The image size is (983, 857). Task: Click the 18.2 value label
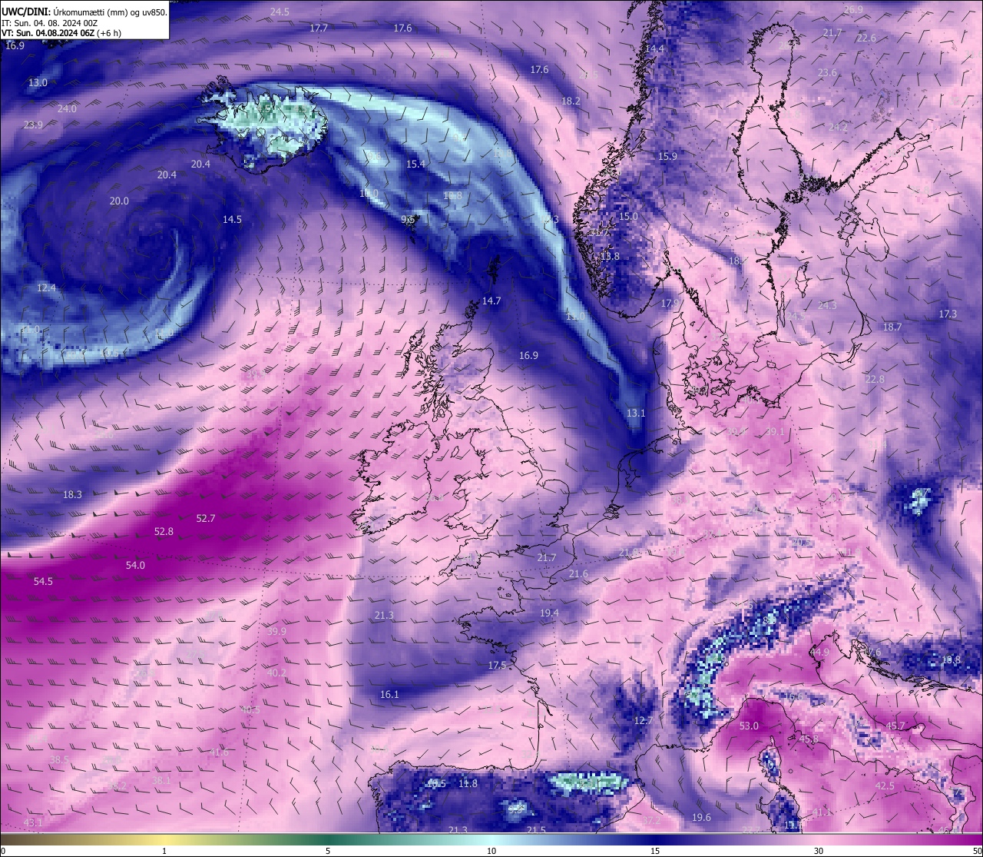click(x=571, y=101)
